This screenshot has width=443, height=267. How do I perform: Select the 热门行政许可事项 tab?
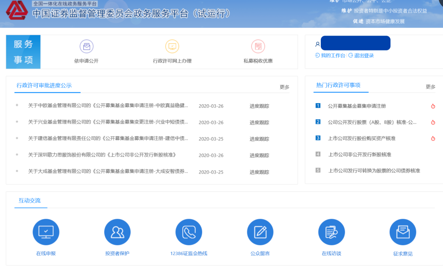tap(338, 85)
